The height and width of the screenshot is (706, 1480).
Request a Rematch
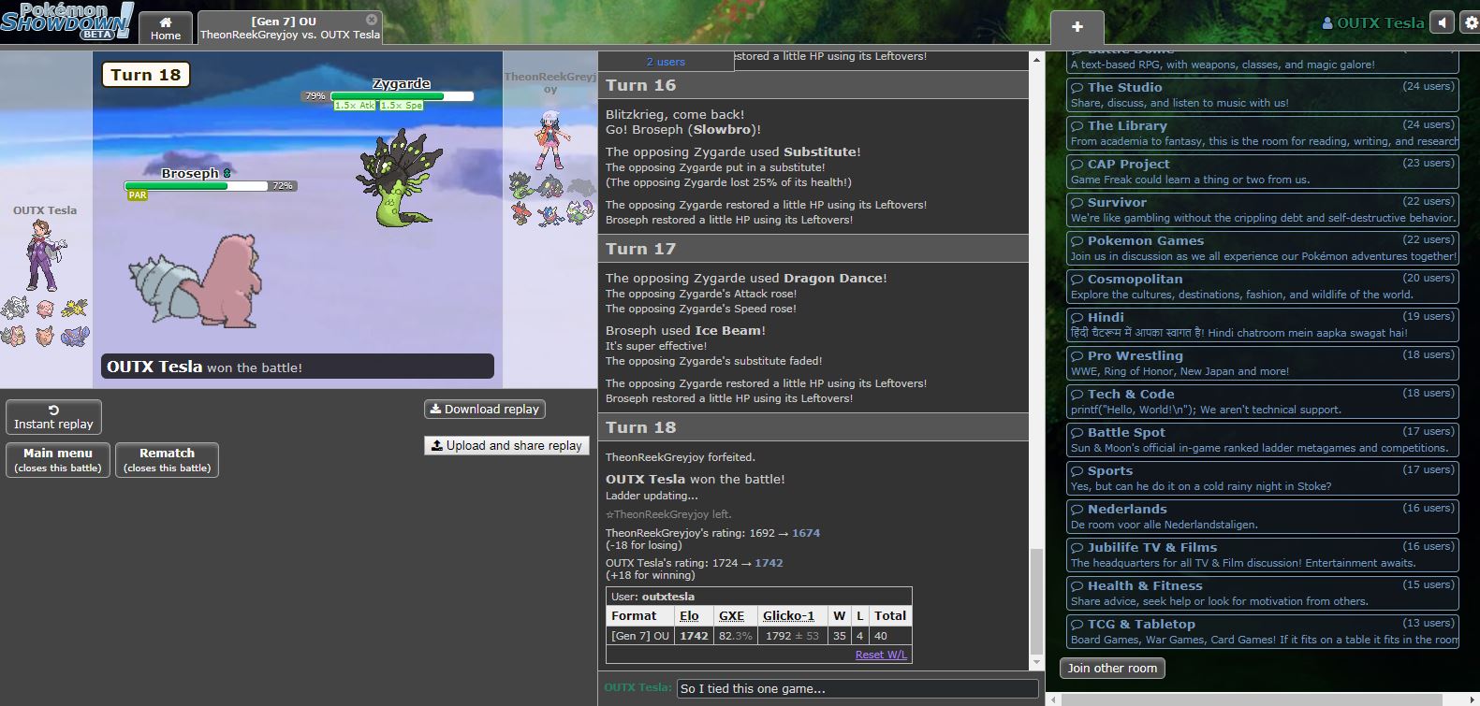click(x=167, y=459)
